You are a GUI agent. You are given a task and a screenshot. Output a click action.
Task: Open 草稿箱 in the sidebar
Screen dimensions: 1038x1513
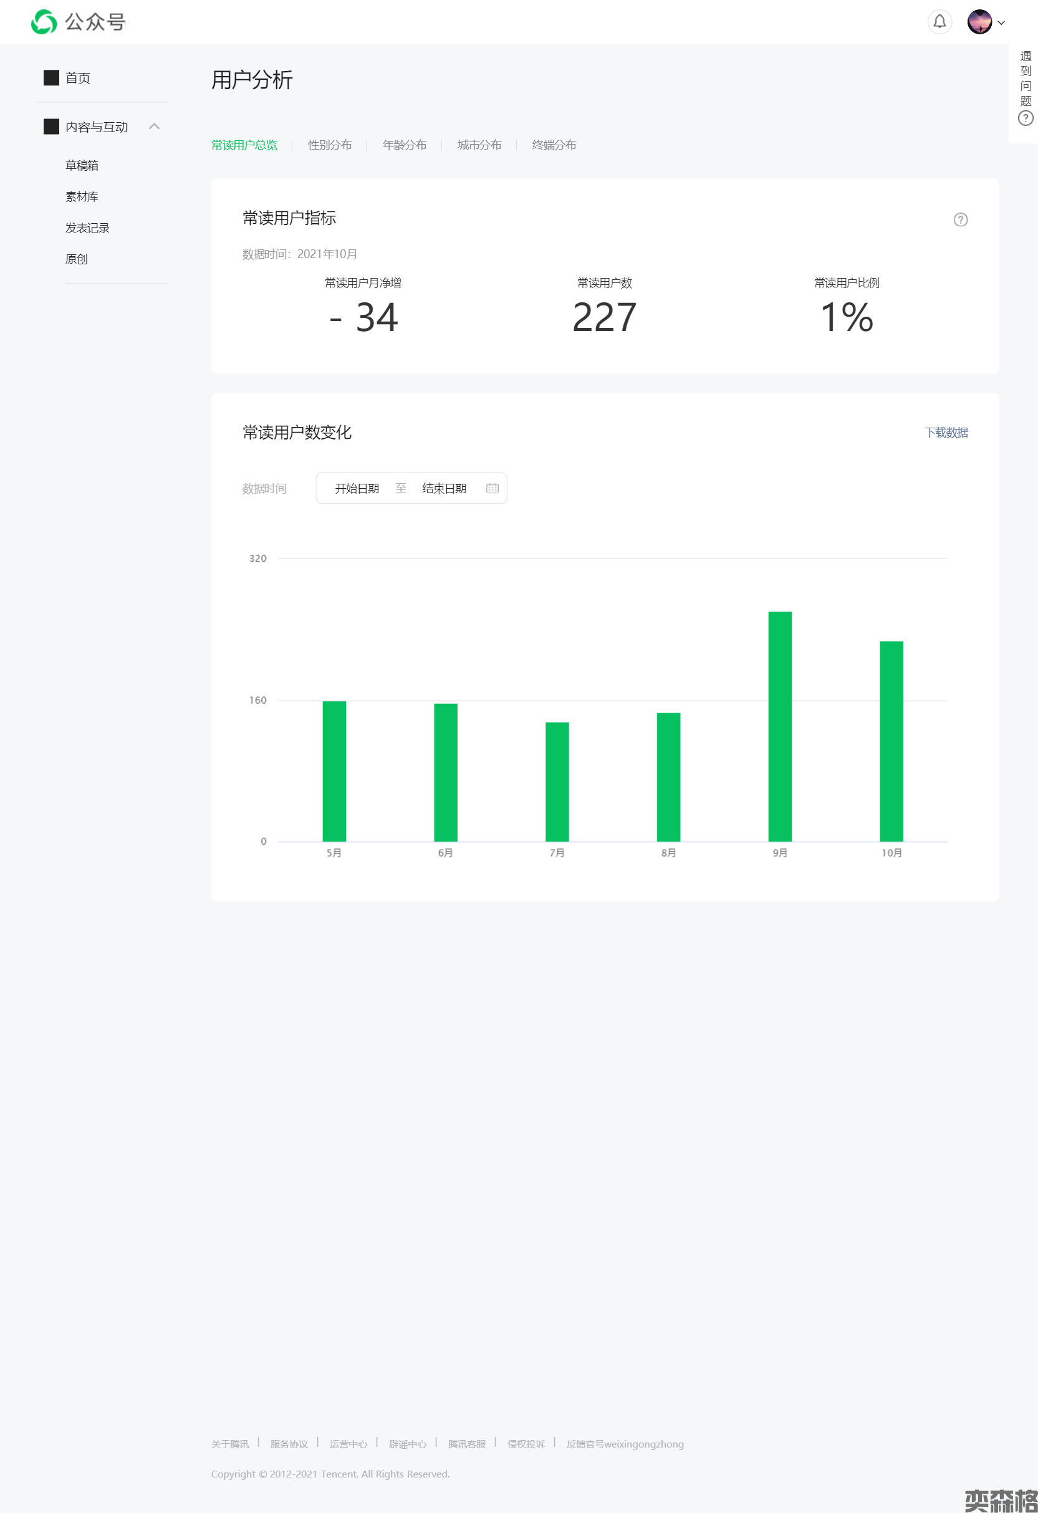coord(82,165)
